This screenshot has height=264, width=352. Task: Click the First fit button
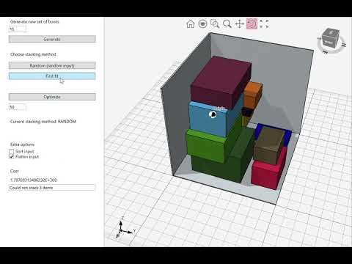tap(52, 76)
